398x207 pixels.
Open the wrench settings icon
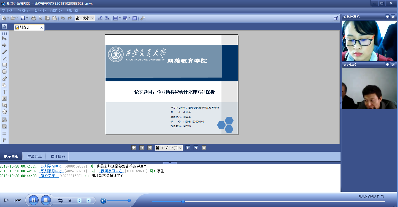pyautogui.click(x=143, y=18)
